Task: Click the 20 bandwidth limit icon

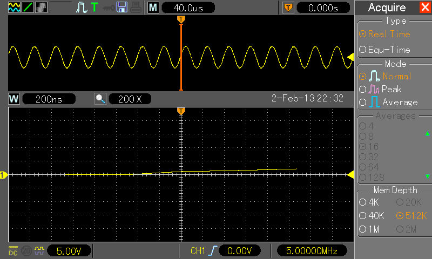Action: point(26,251)
